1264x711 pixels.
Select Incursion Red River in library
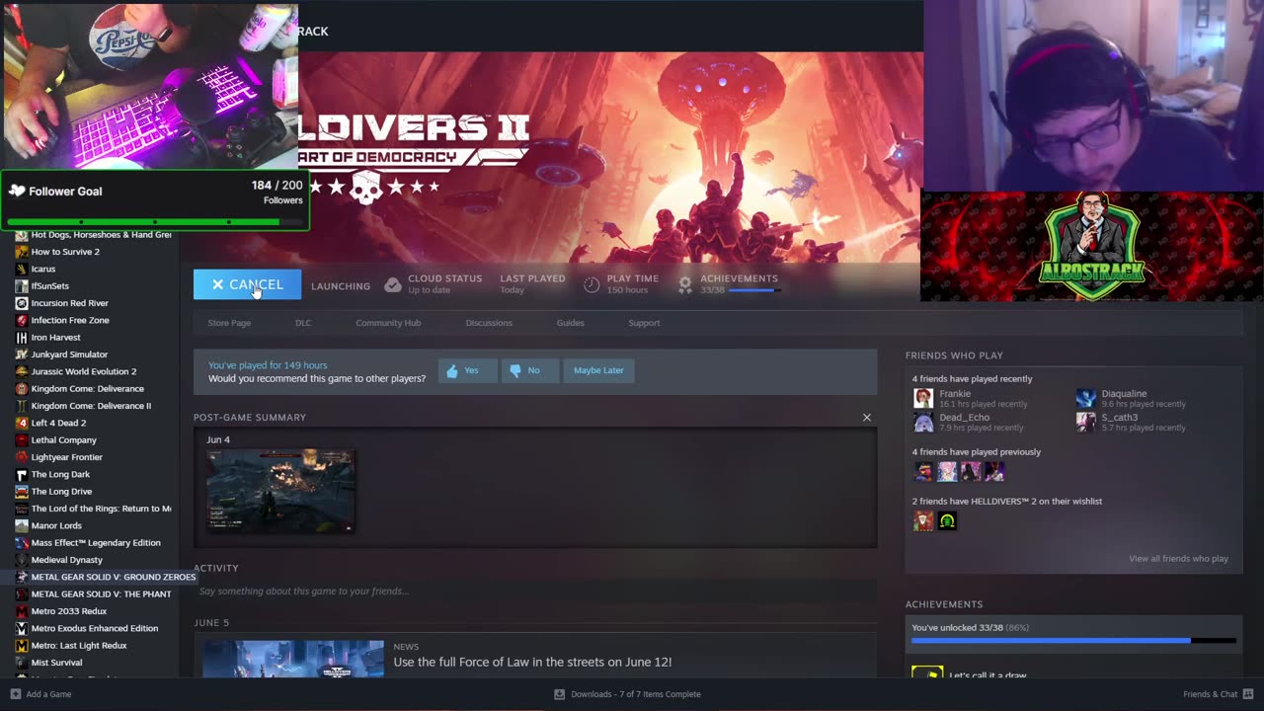pos(69,303)
